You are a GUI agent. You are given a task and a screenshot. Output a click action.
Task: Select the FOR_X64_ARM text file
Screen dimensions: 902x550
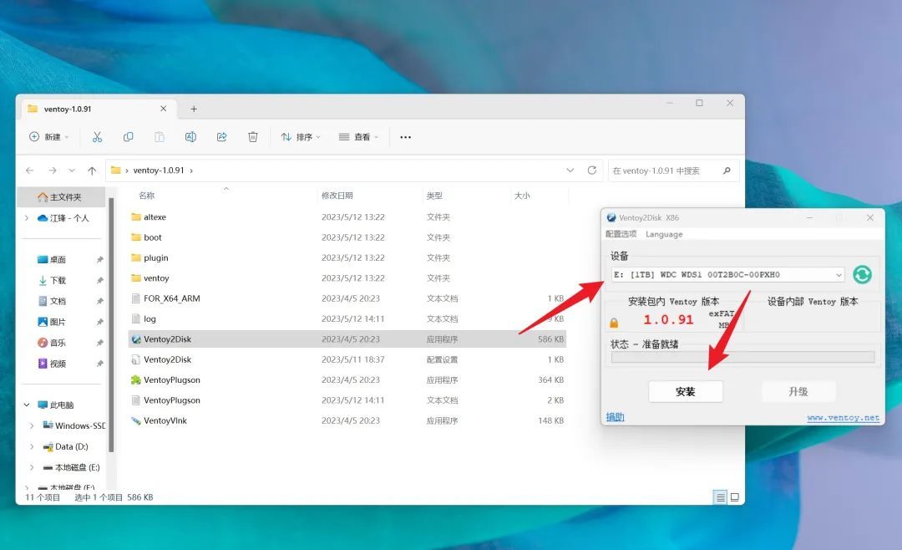347,298
